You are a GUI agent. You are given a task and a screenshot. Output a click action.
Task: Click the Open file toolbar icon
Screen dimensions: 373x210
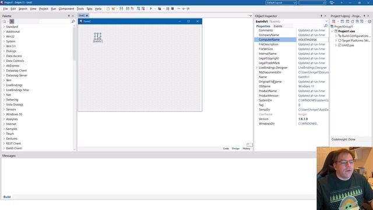[113, 9]
